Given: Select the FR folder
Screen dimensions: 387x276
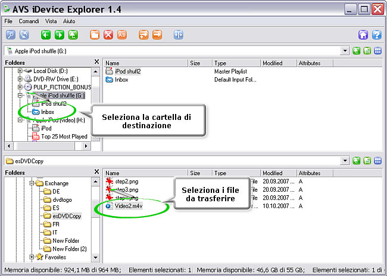Looking at the screenshot, I should pos(56,224).
